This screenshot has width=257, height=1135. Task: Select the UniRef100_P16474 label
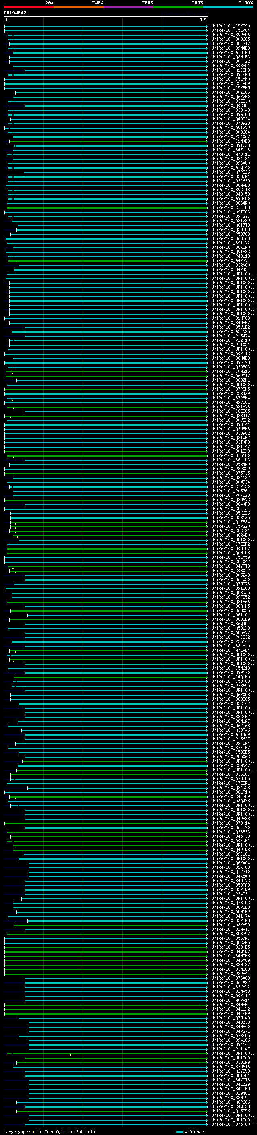click(x=230, y=336)
